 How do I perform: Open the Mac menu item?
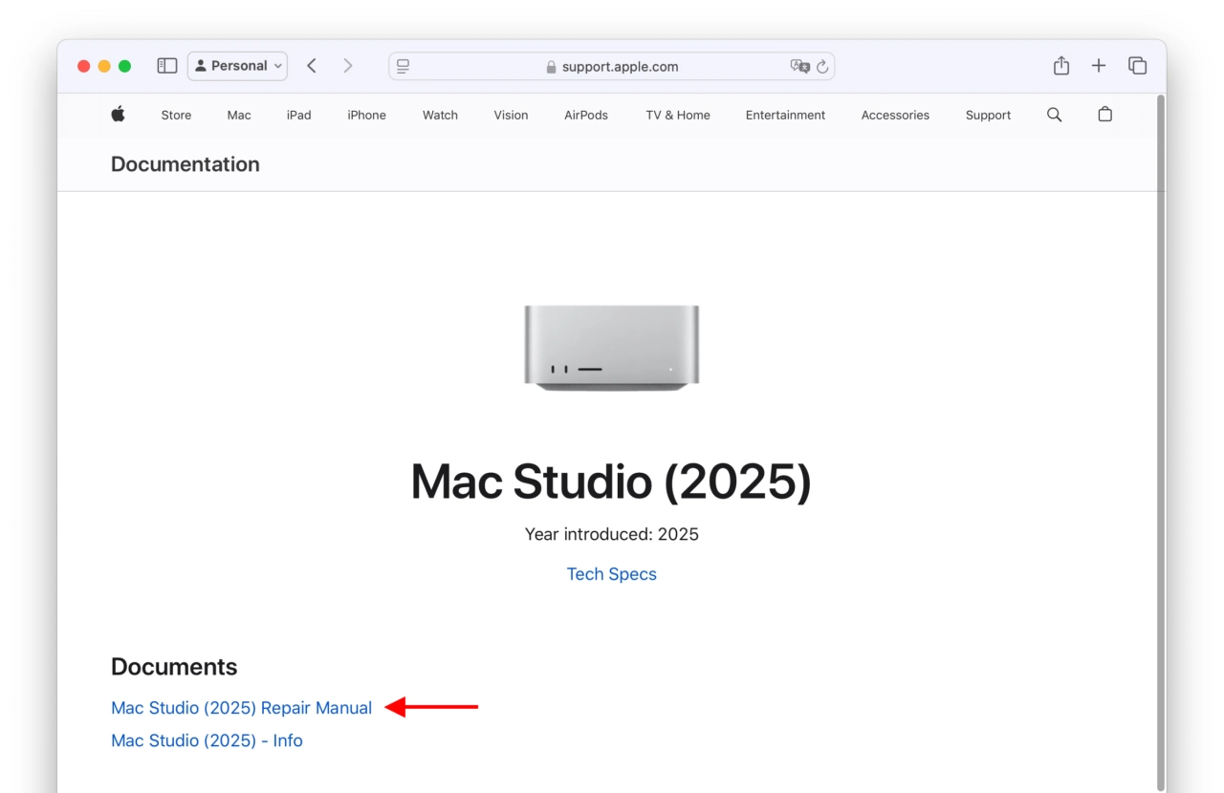coord(239,115)
